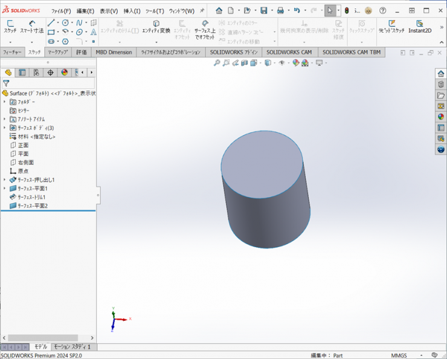The image size is (447, 359).
Task: Toggle the Rapid Sketch (ラピッドスケッチ) button
Action: point(391,27)
